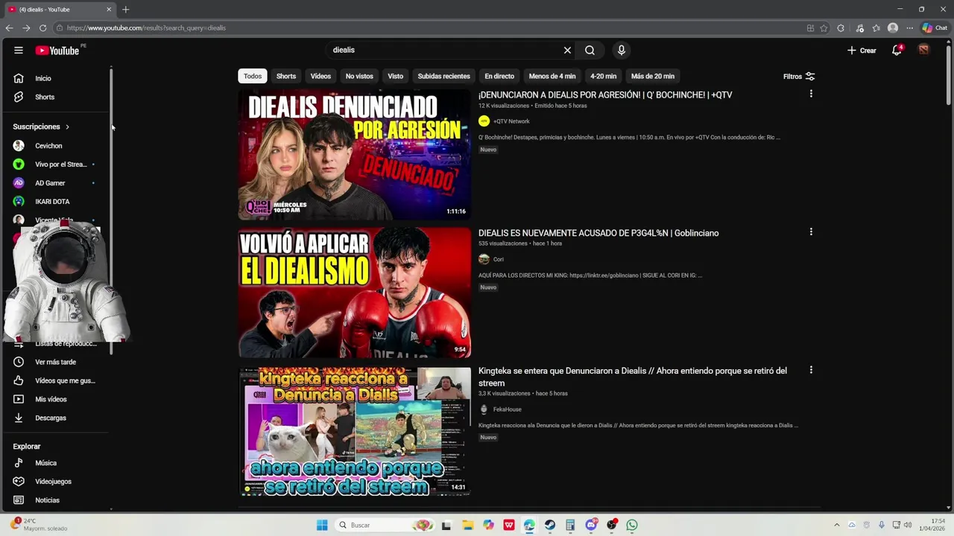Add this page to favorites star

tap(824, 28)
